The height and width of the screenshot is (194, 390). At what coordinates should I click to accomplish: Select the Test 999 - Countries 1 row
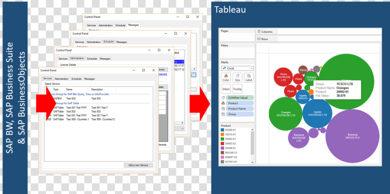coord(98,119)
